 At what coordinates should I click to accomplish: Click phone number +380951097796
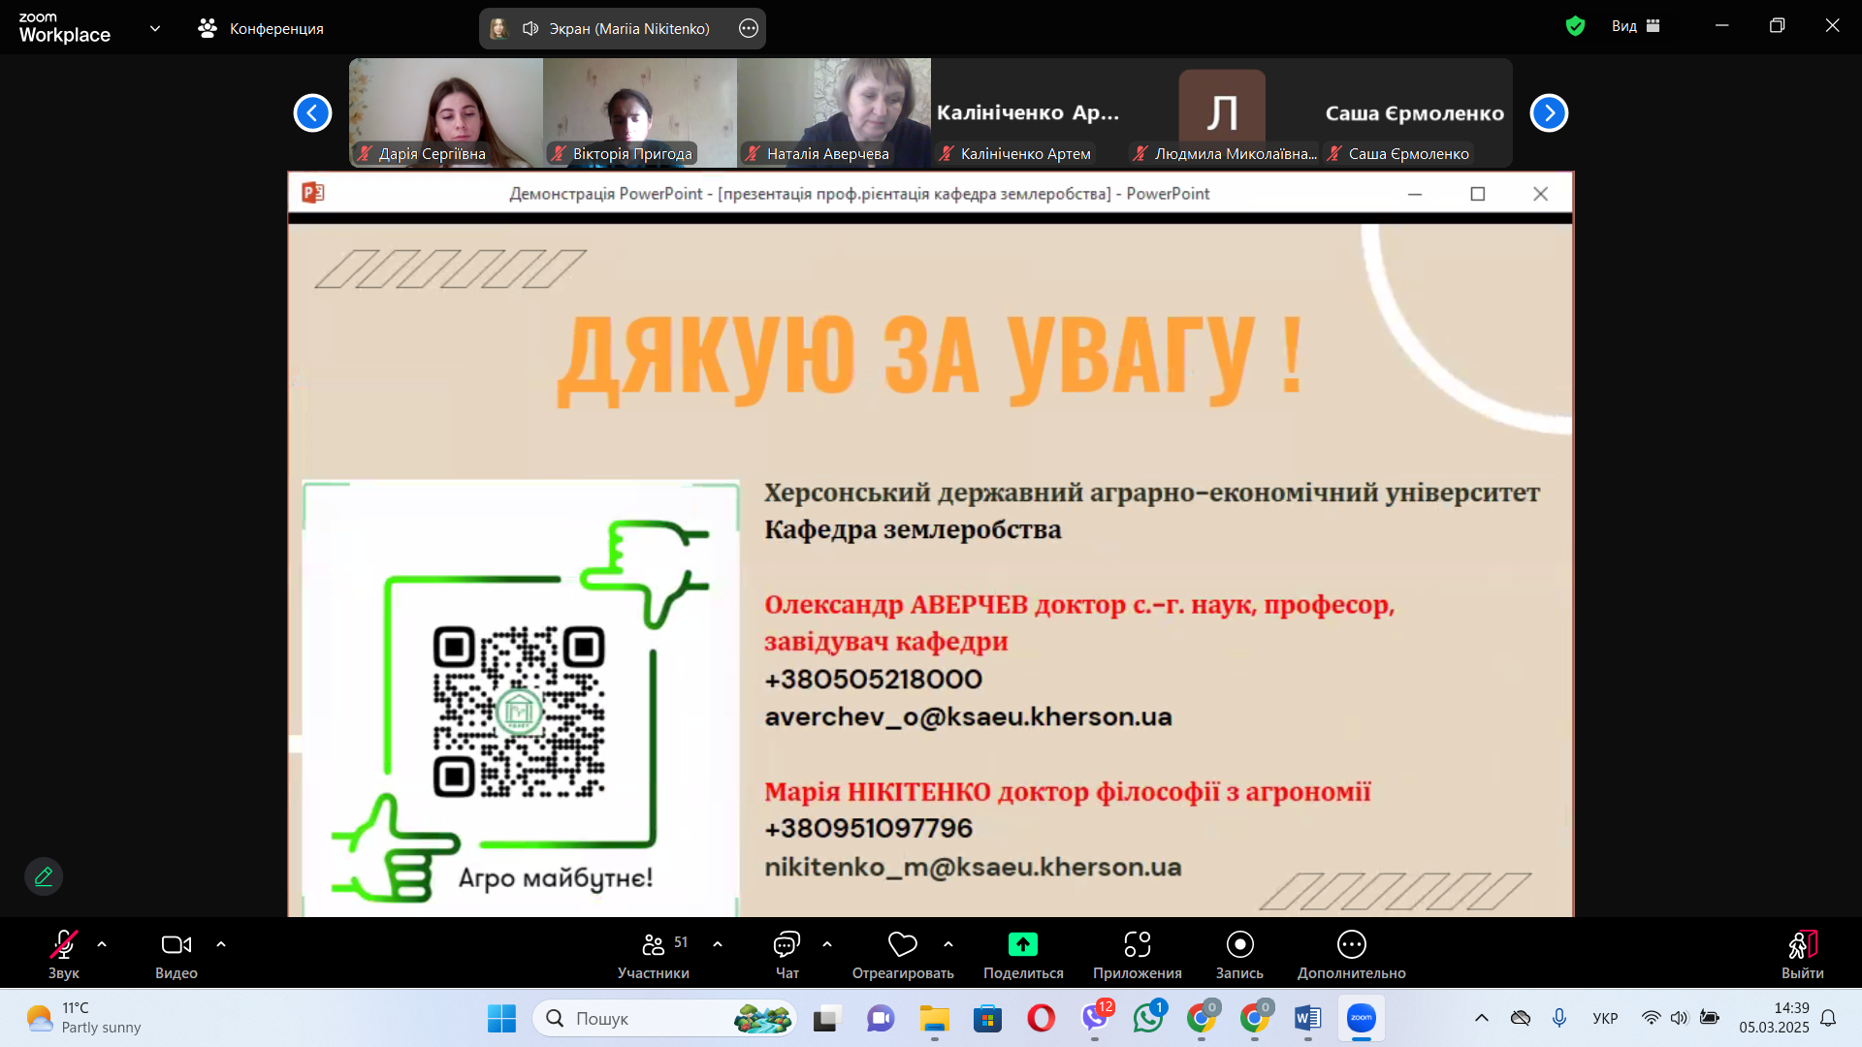tap(868, 828)
